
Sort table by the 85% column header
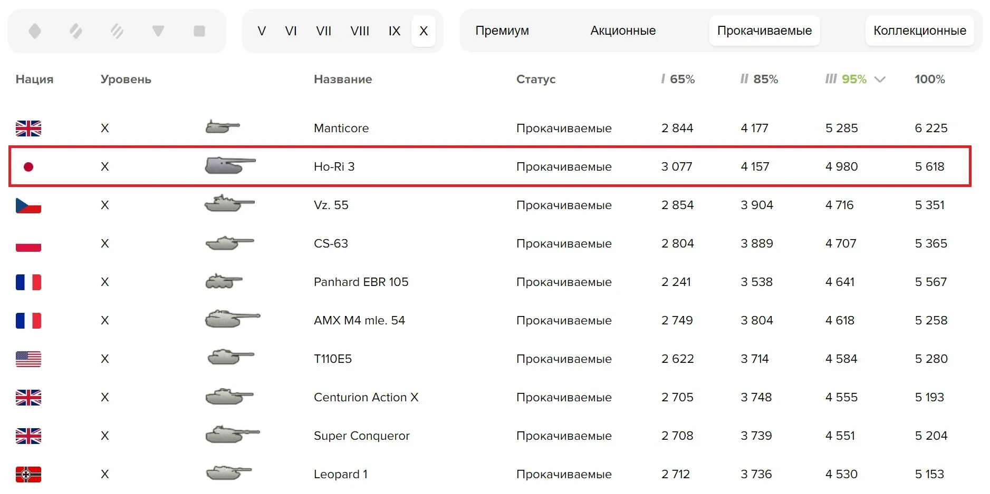point(760,80)
